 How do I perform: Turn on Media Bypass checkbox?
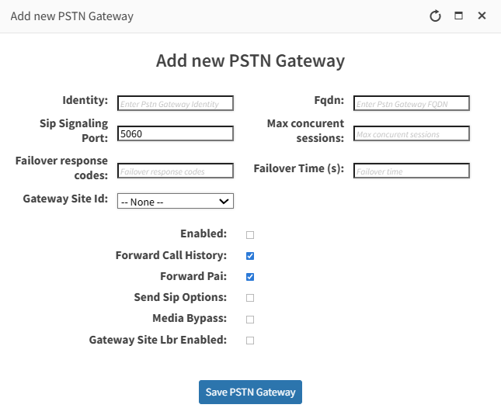click(x=250, y=319)
